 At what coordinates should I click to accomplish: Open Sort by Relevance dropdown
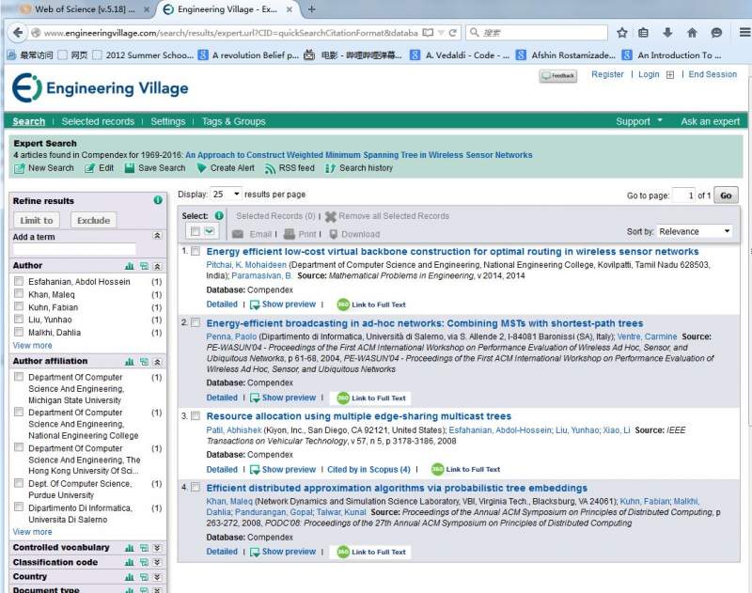coord(695,231)
